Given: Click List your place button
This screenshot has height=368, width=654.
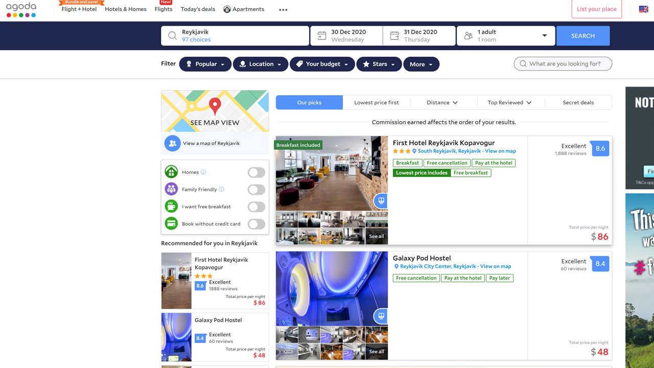Looking at the screenshot, I should (596, 9).
